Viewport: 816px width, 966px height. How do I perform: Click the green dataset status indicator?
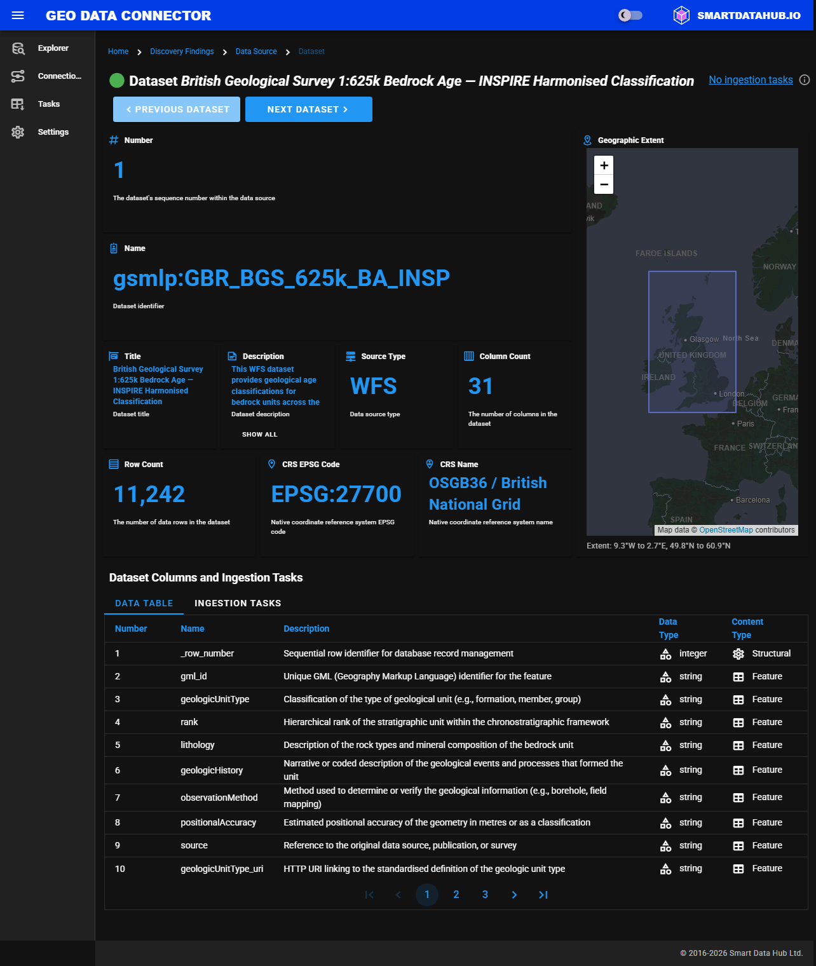117,81
